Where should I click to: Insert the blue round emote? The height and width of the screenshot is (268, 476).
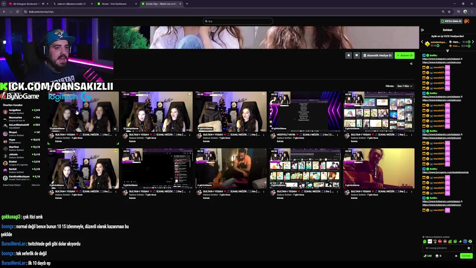point(465,242)
